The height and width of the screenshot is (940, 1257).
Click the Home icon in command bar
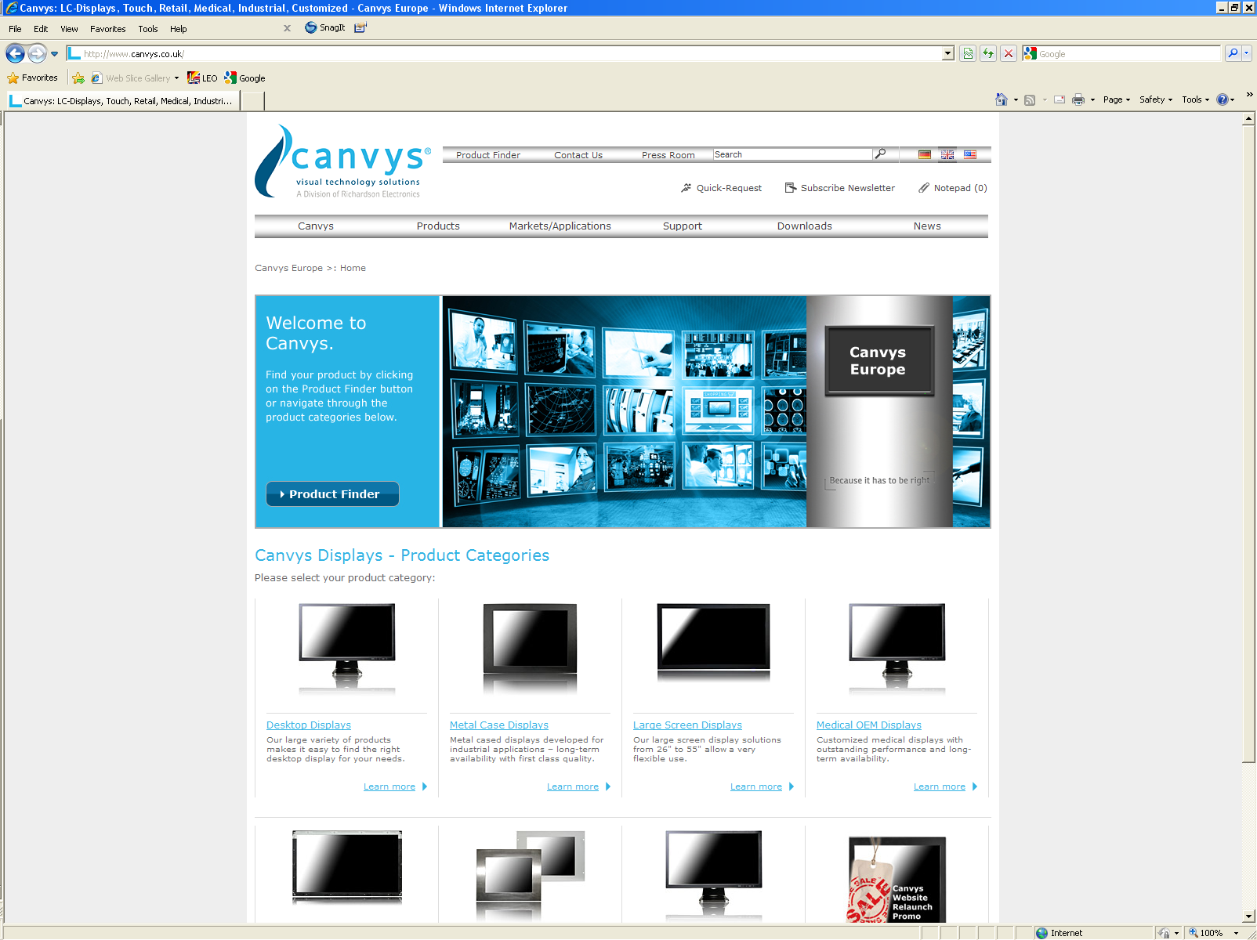pyautogui.click(x=1002, y=99)
